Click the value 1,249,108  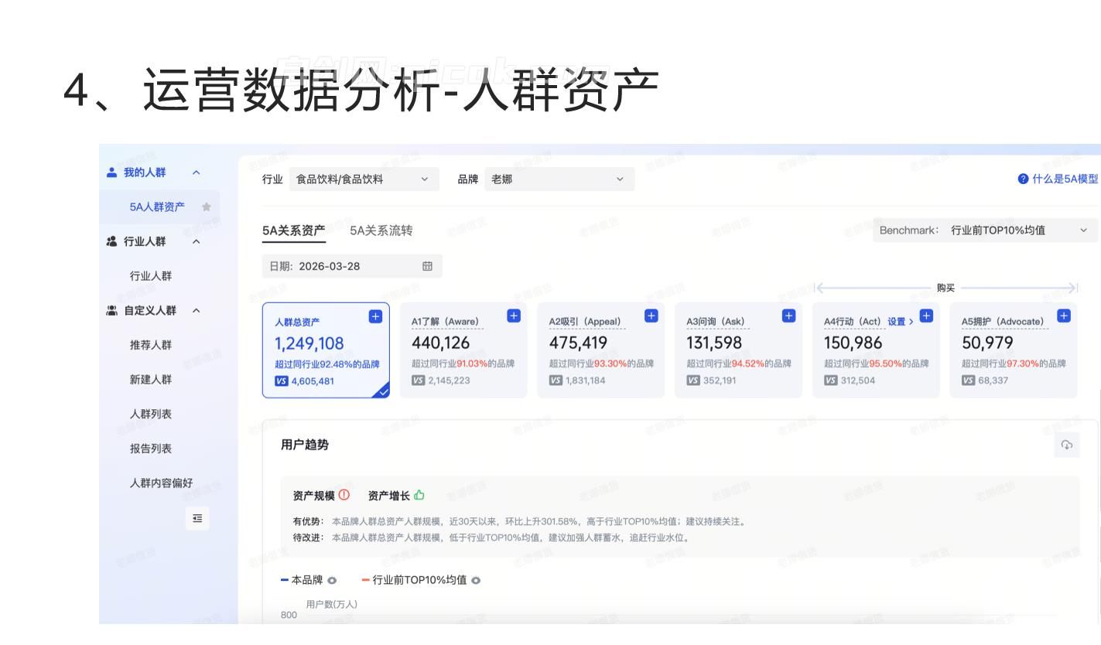(x=309, y=343)
